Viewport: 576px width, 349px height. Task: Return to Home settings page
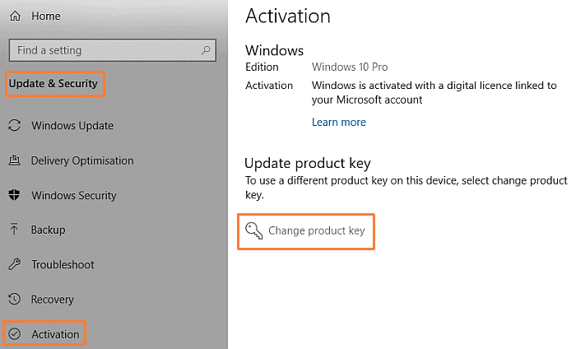(45, 16)
